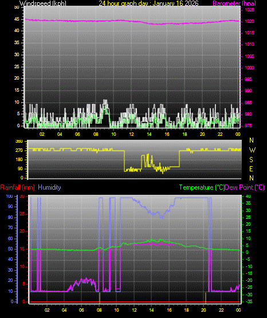The image size is (267, 318).
Task: Click the 100 humidity axis value
Action: [9, 196]
